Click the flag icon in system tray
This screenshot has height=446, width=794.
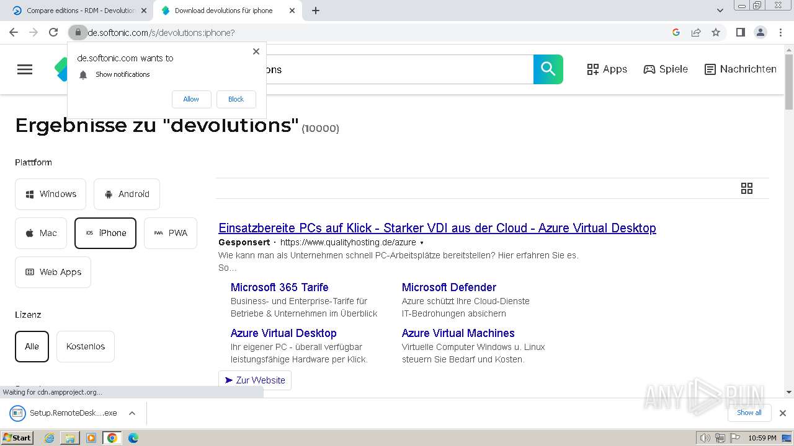coord(736,438)
